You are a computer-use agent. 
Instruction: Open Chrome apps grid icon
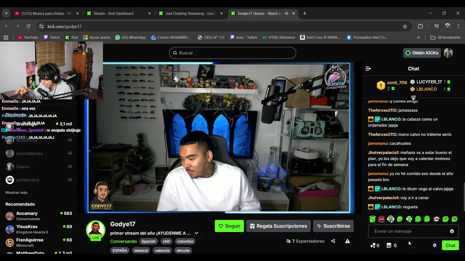6,37
